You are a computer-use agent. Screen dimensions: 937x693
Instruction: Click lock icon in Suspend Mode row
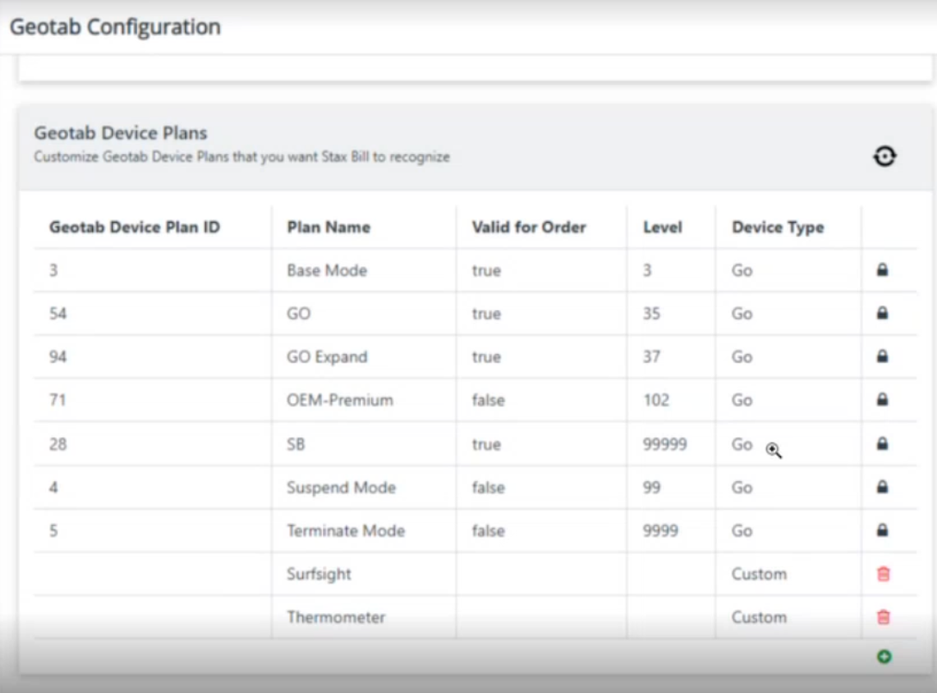(x=882, y=487)
